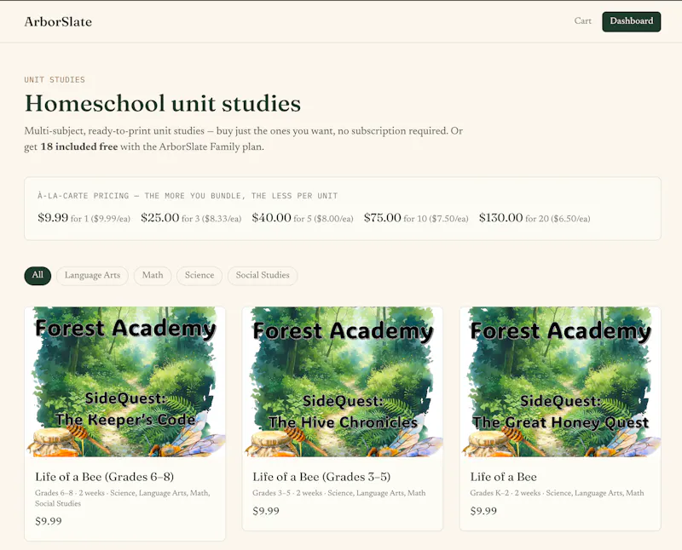Open the Grades K–2 Life of a Bee title

tap(503, 477)
